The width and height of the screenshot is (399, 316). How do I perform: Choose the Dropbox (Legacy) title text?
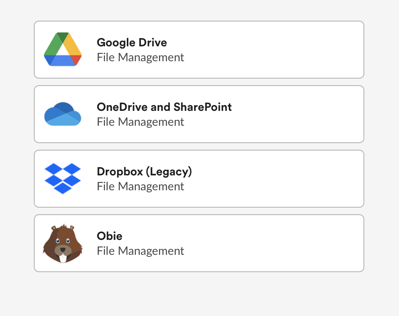click(144, 172)
